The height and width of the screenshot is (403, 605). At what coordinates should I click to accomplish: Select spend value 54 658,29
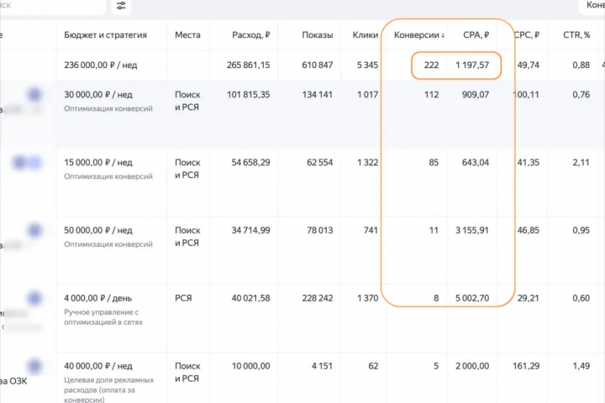coord(250,163)
